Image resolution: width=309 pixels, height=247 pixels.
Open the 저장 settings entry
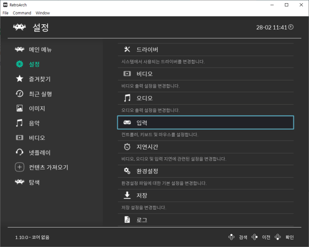(205, 195)
